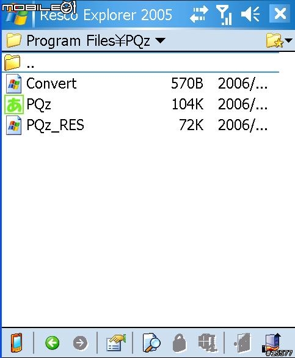295x358 pixels.
Task: Click the 104K size value
Action: pyautogui.click(x=188, y=104)
